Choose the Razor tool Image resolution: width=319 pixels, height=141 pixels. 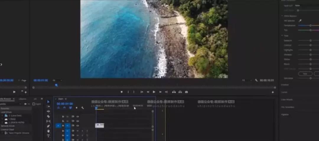48,117
